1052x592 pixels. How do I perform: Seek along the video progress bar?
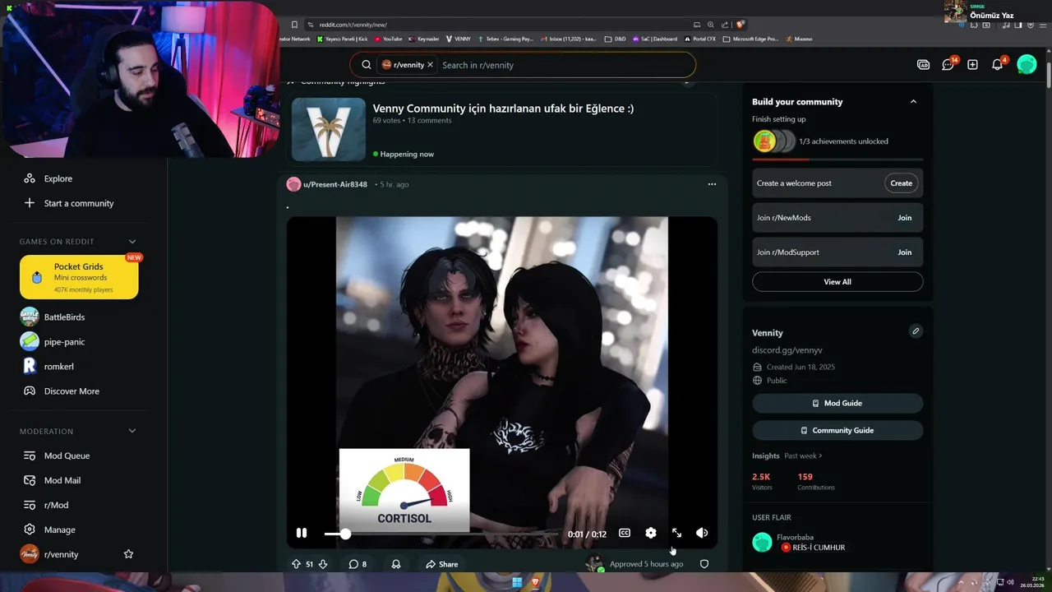point(442,534)
